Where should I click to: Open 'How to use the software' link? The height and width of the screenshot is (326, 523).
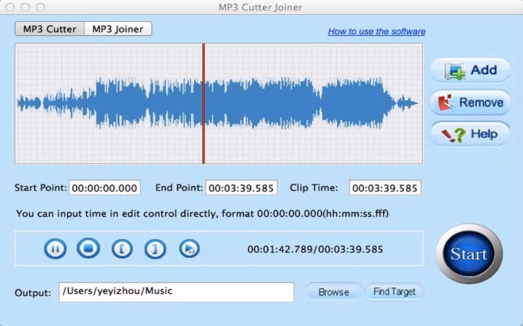click(x=376, y=32)
